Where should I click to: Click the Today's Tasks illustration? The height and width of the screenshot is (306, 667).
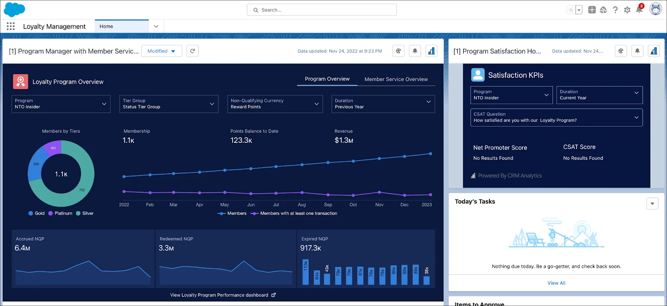pos(556,233)
